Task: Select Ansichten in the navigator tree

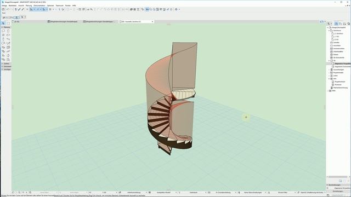Action: (x=337, y=45)
